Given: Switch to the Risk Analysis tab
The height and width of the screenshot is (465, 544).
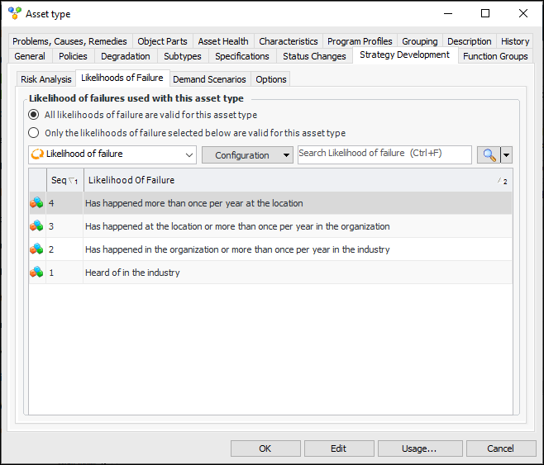Looking at the screenshot, I should [x=46, y=79].
